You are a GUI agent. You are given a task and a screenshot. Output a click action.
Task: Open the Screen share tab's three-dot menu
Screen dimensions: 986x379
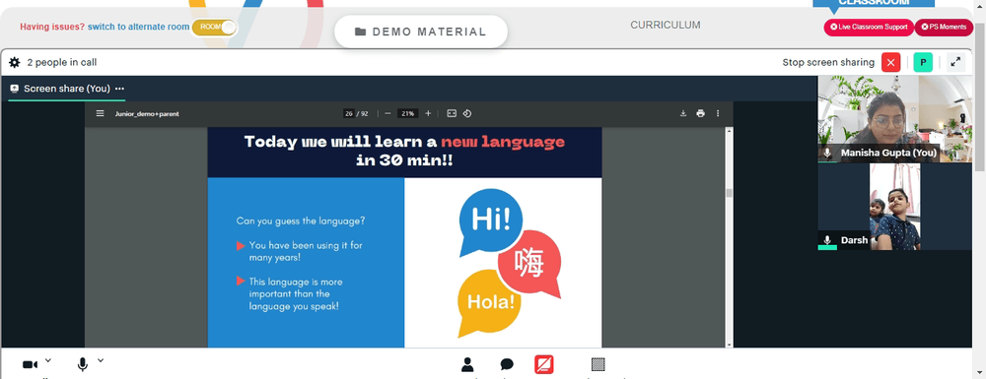(x=119, y=89)
